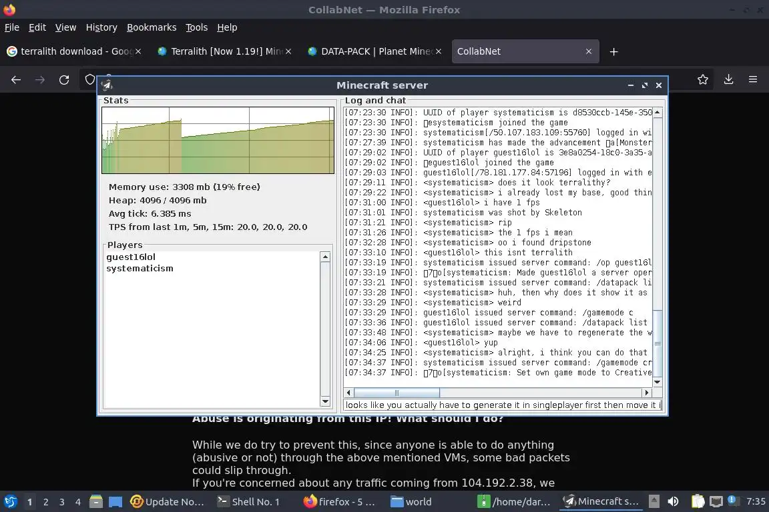Click the show desktop taskbar icon
769x512 pixels.
pyautogui.click(x=115, y=502)
